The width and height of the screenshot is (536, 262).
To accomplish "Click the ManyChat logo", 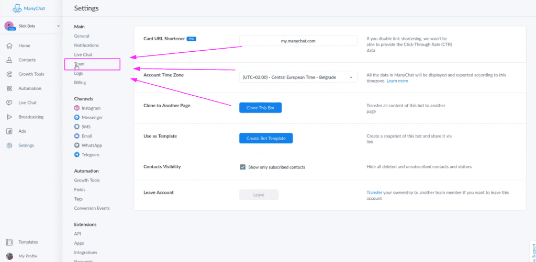I will 28,8.
